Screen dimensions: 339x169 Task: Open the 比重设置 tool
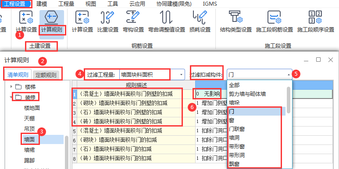[108, 22]
